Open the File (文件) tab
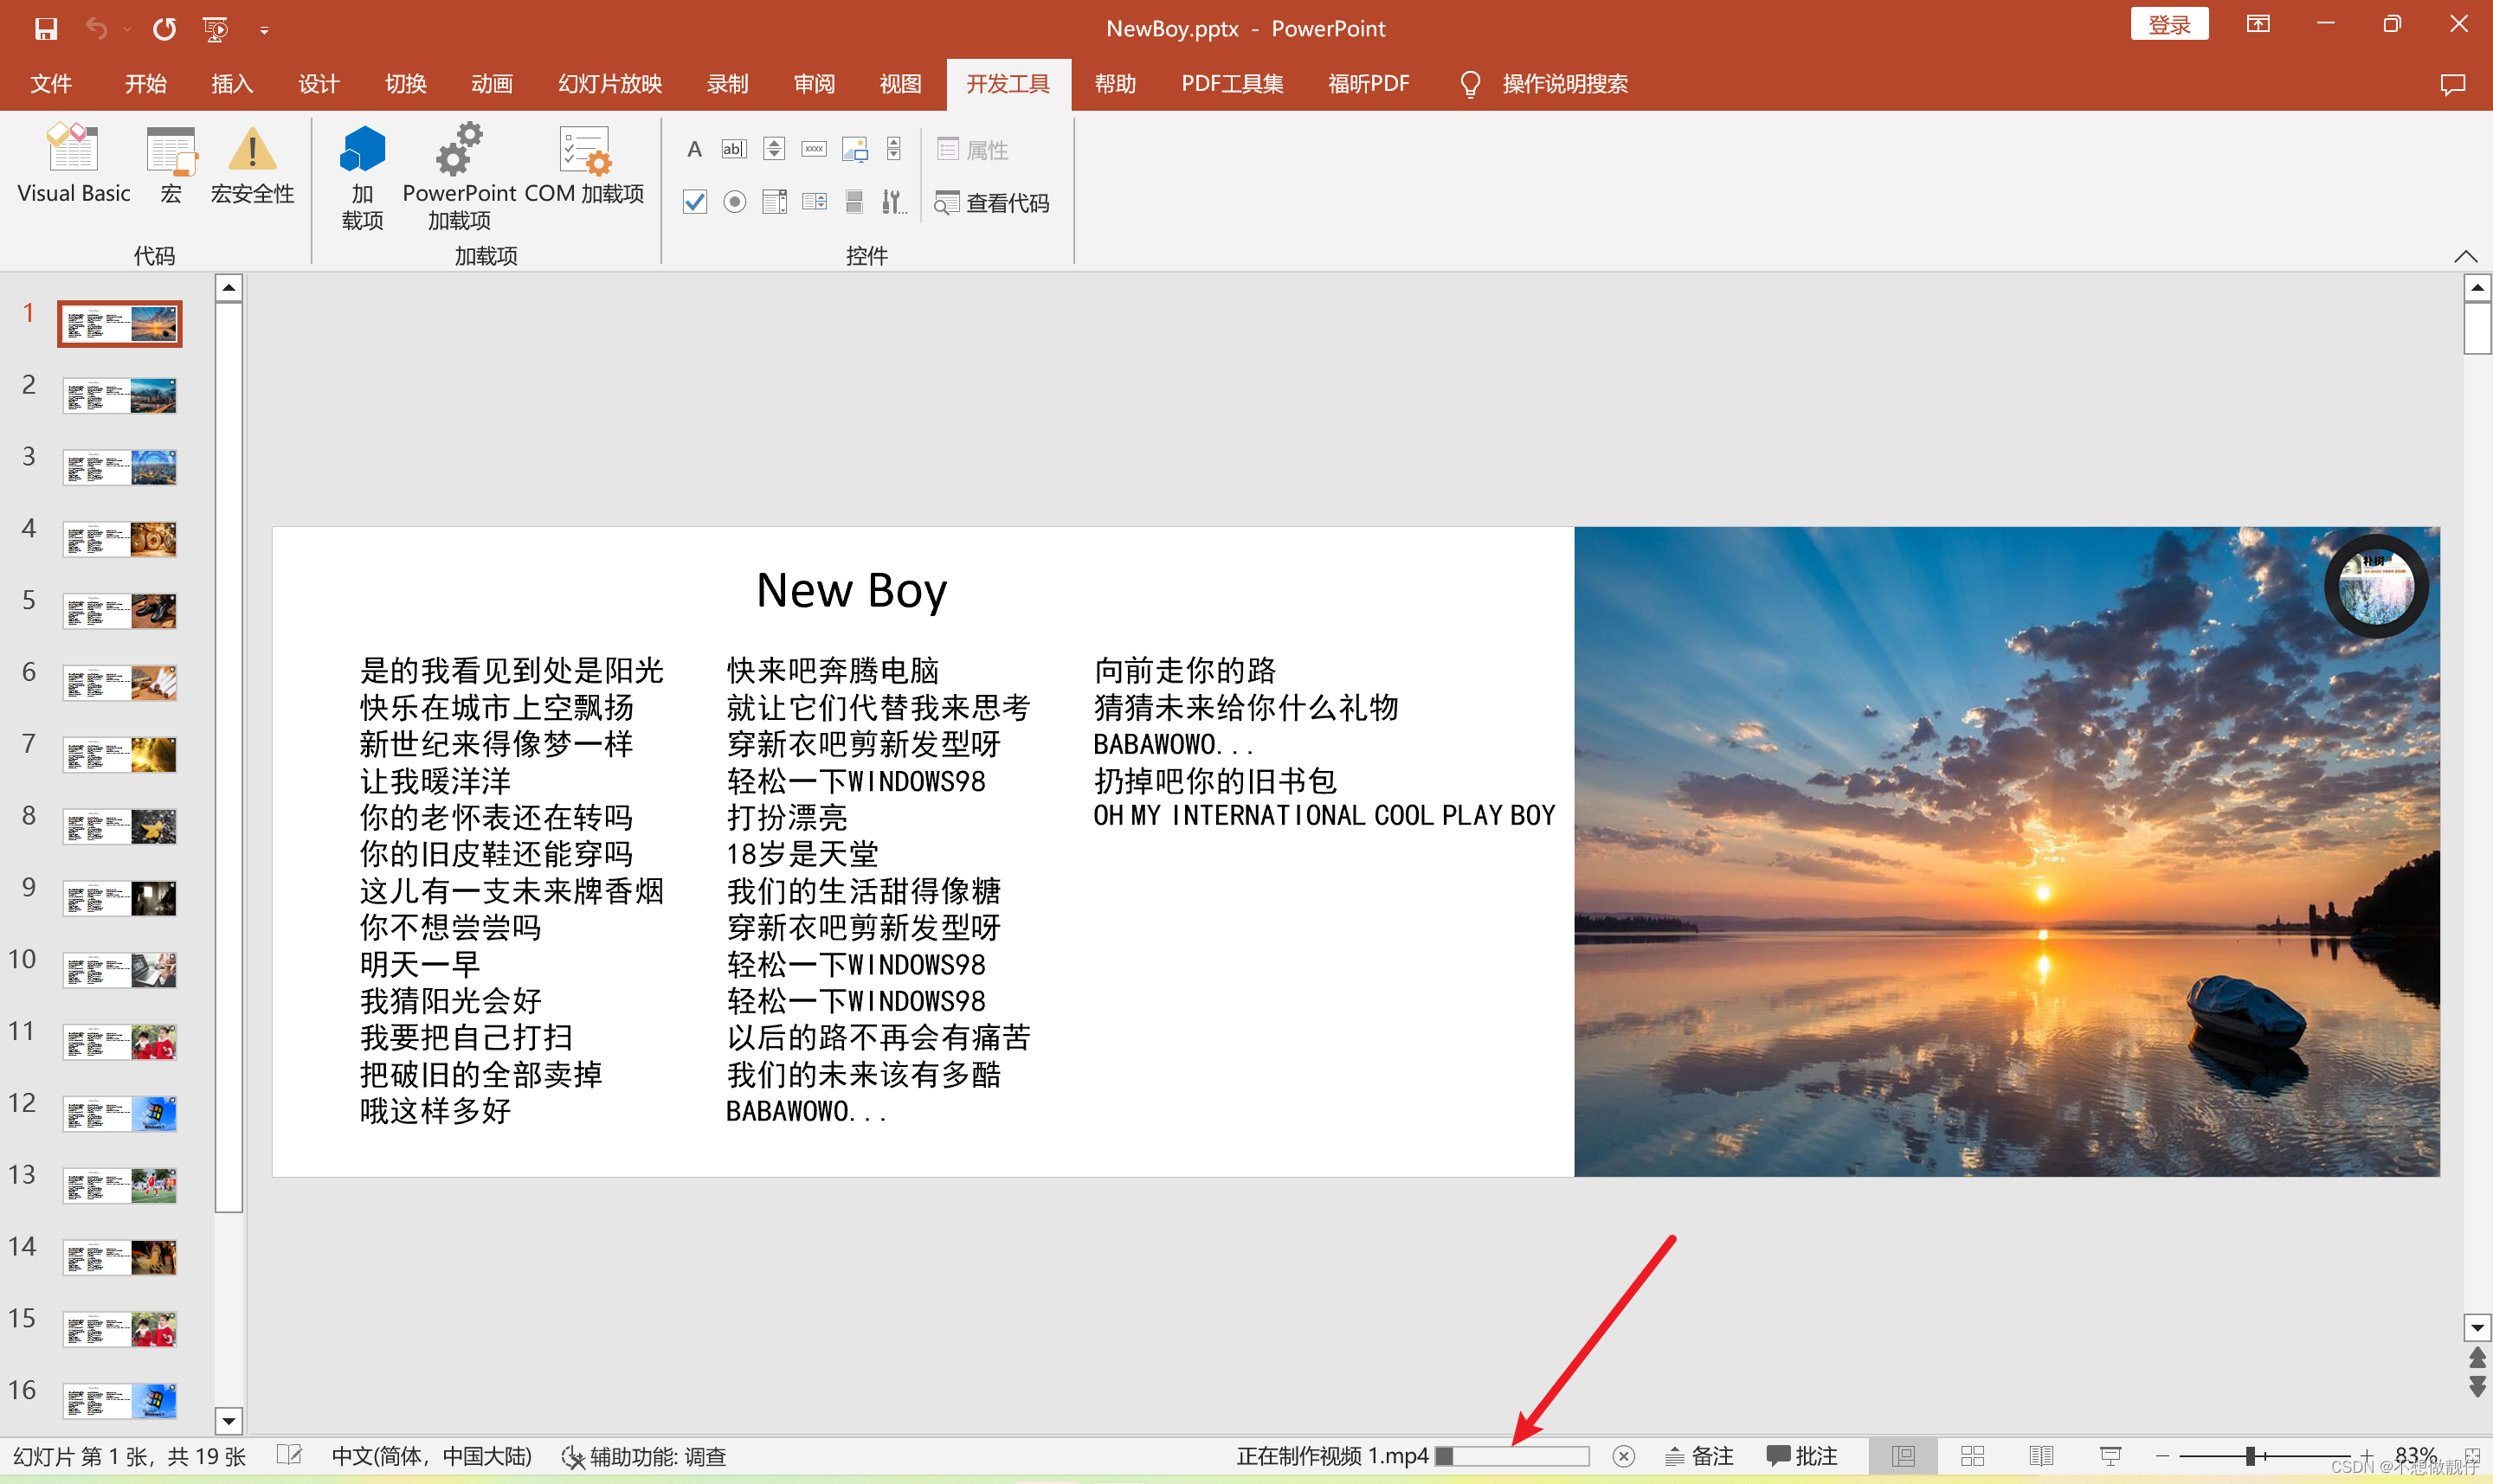Screen dimensions: 2493x1484 [51, 84]
